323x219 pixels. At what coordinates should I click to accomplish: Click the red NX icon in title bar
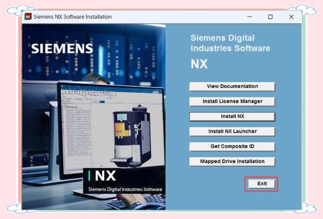pos(28,17)
